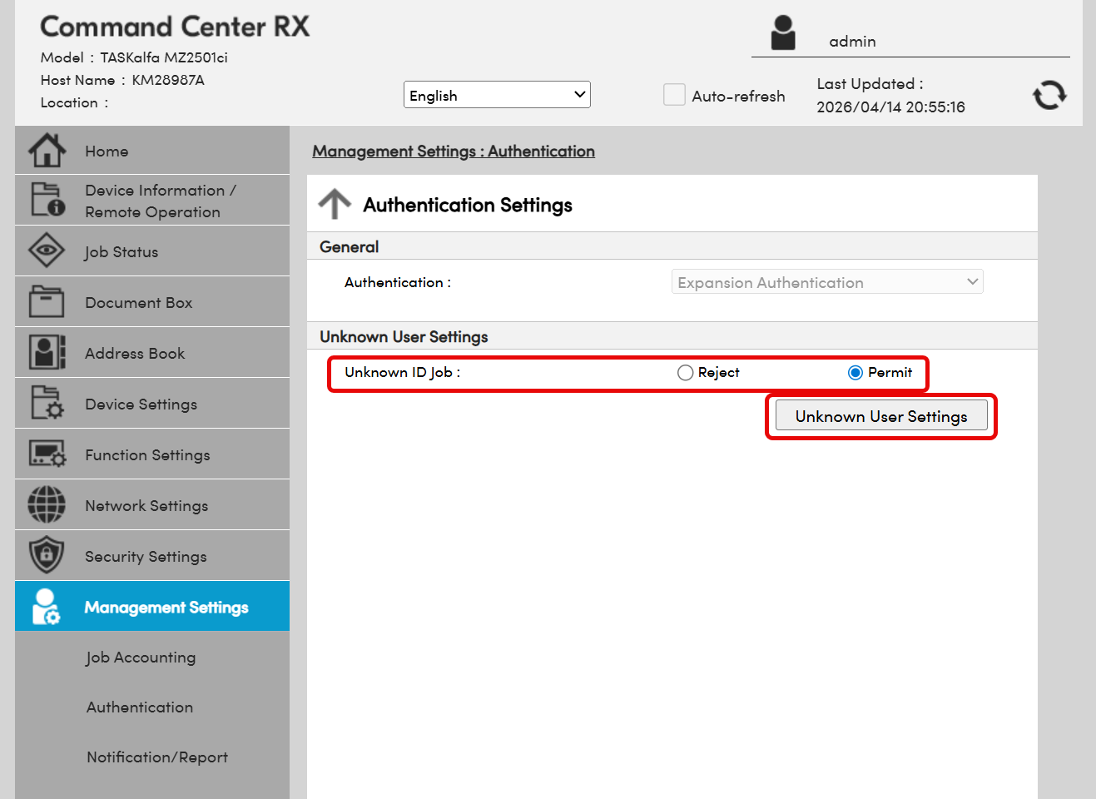Select Permit for Unknown ID Job
This screenshot has width=1096, height=799.
(855, 373)
